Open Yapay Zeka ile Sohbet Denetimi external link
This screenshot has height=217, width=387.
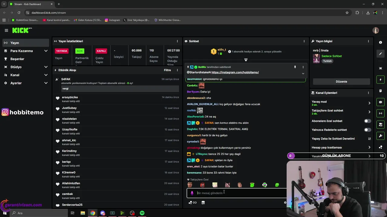(x=369, y=139)
